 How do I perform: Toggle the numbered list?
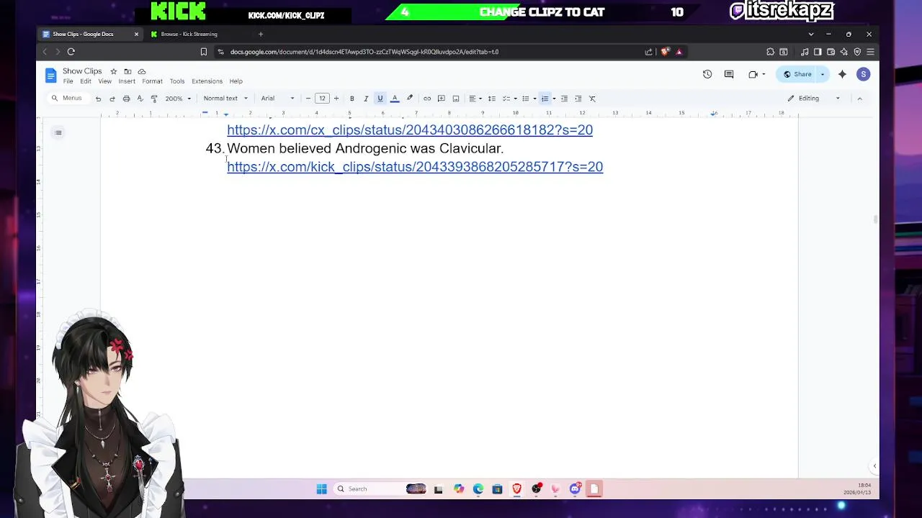(x=545, y=99)
